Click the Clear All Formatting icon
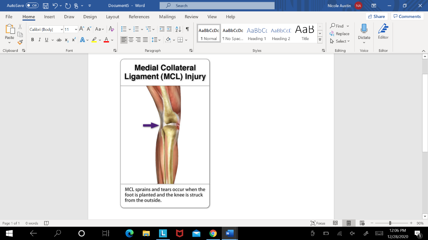Viewport: 428px width, 240px height. click(x=111, y=29)
